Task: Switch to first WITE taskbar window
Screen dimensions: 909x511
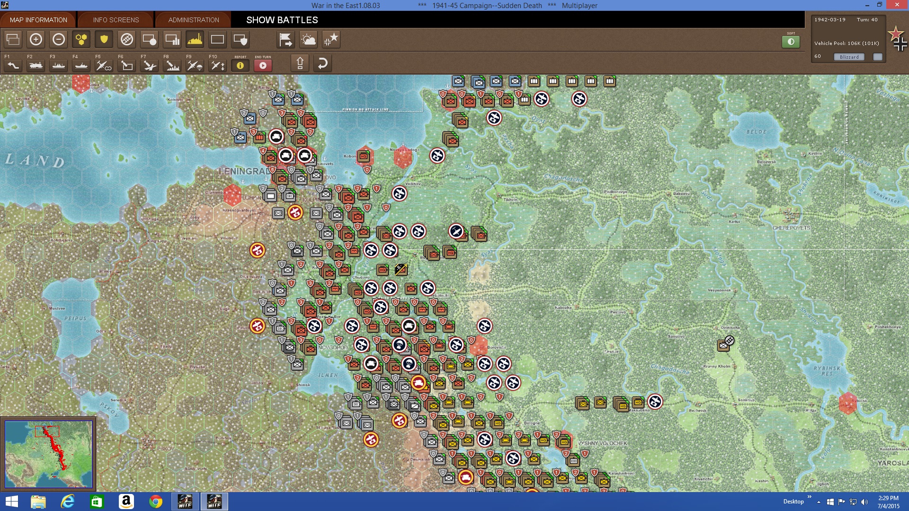Action: tap(185, 502)
